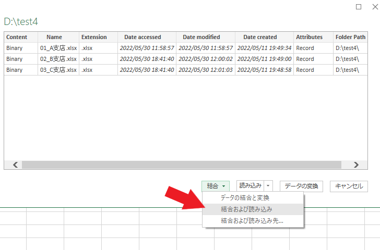Click the Extension column header

click(x=98, y=37)
